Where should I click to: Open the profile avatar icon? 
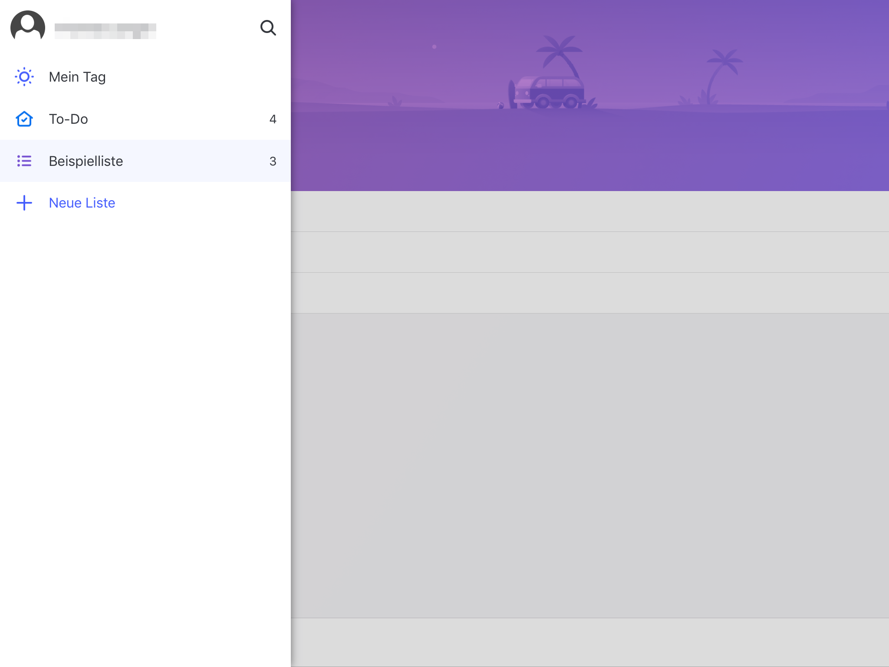point(28,26)
